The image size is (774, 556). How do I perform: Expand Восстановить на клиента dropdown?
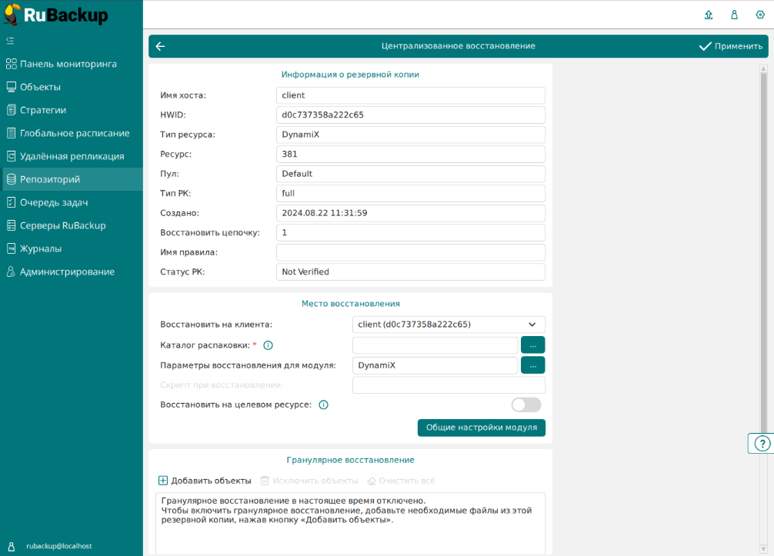point(449,325)
